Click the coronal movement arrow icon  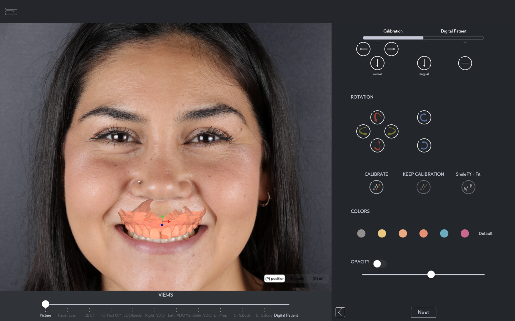point(377,64)
